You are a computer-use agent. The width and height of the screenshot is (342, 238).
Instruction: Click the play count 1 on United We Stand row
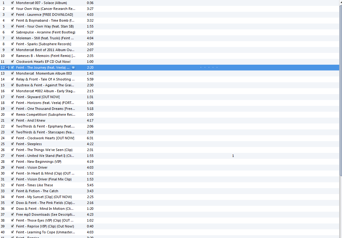tap(233, 156)
